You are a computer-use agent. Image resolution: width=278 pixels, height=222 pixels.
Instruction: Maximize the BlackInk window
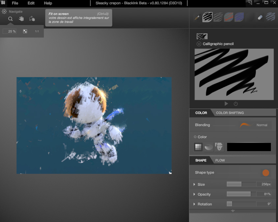(266, 3)
